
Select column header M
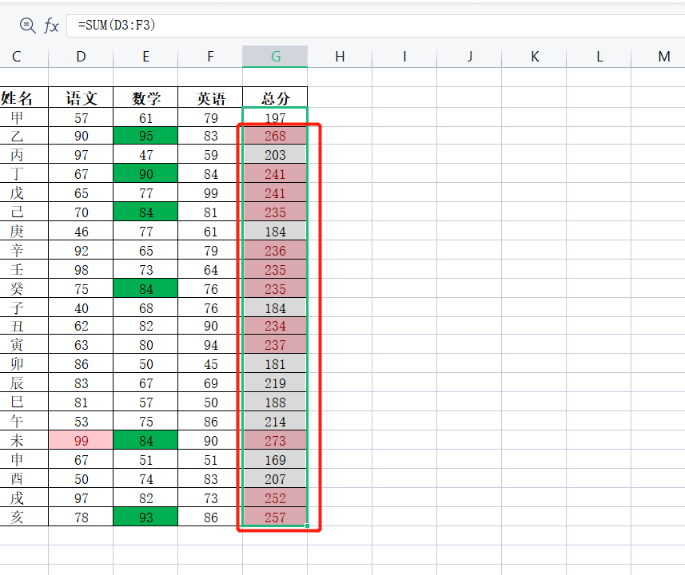pos(659,57)
